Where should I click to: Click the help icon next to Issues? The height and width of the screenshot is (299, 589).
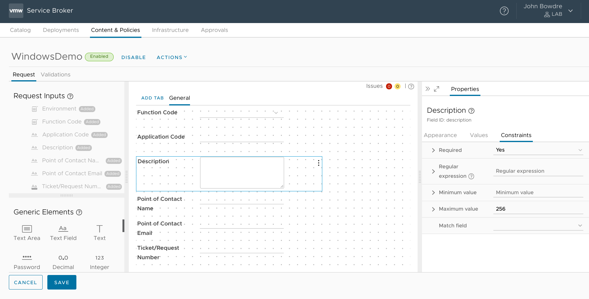pyautogui.click(x=411, y=87)
